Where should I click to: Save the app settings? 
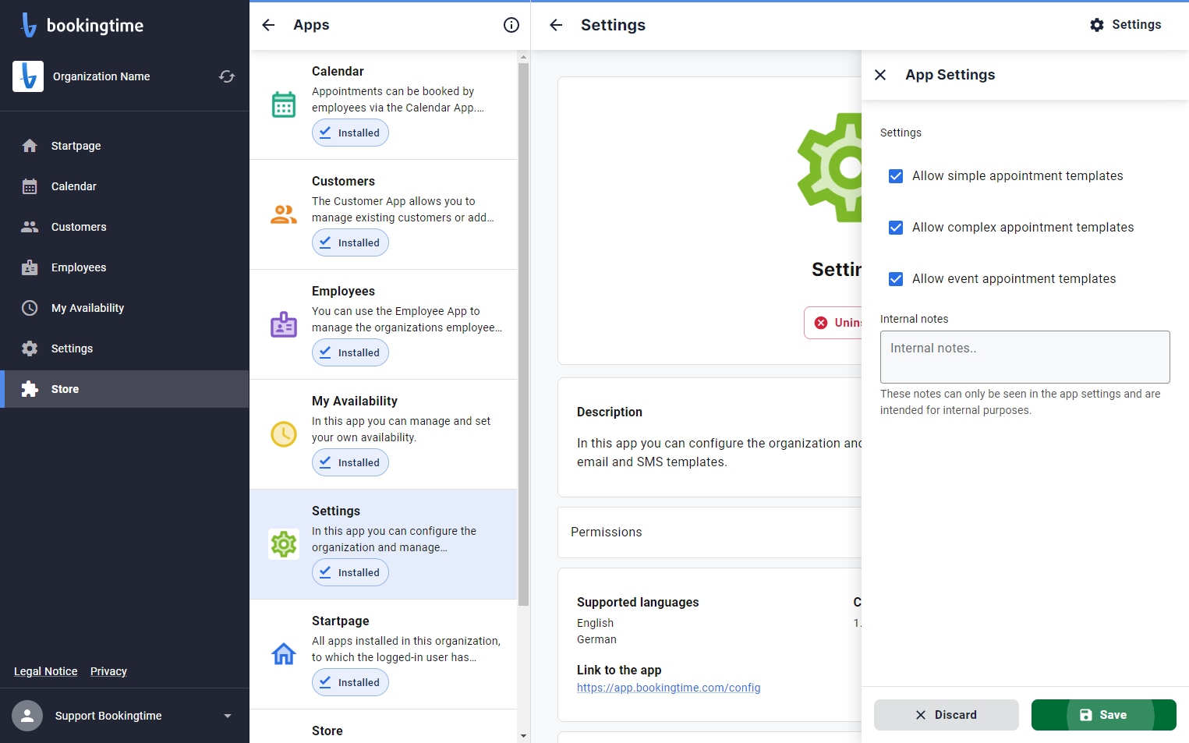[1103, 715]
